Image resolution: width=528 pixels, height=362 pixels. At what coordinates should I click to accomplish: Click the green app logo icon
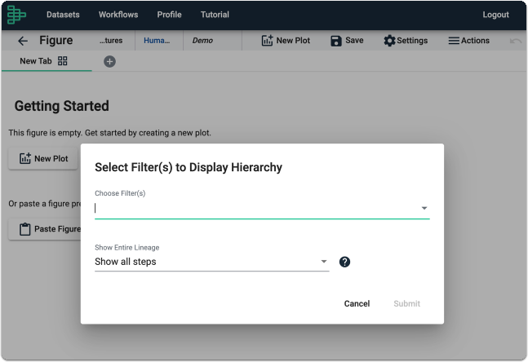pyautogui.click(x=16, y=15)
